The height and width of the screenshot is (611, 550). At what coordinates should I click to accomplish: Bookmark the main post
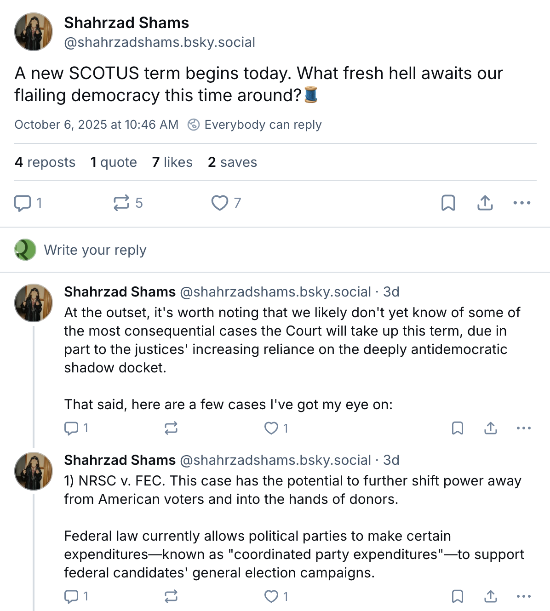pos(448,203)
